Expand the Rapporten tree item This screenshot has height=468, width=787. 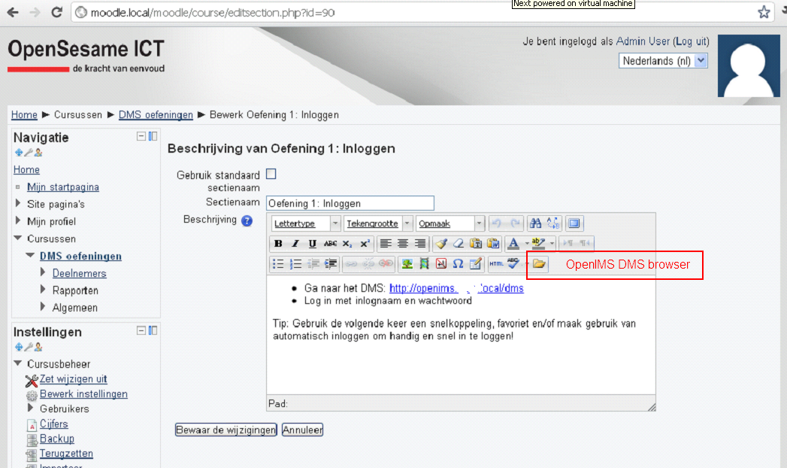click(x=44, y=290)
